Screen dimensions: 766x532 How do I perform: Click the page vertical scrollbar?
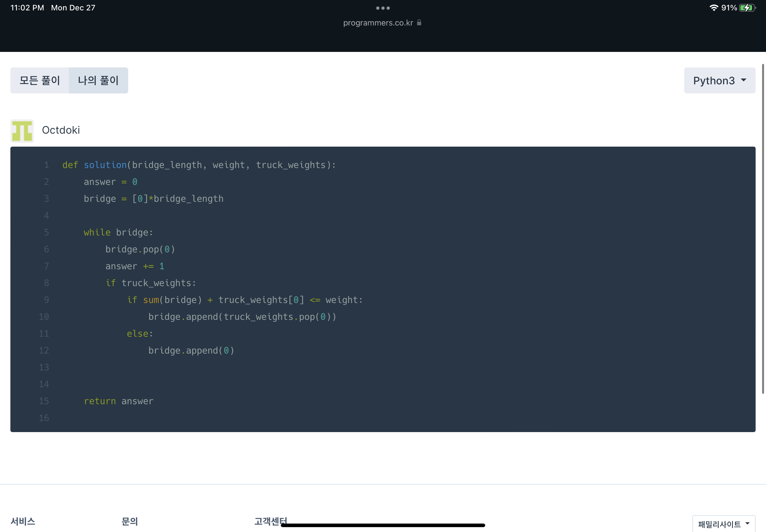(763, 229)
